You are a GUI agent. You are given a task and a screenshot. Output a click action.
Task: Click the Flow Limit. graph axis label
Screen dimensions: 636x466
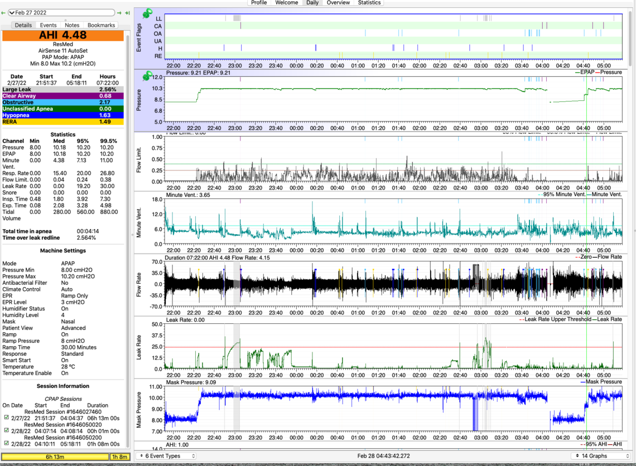(139, 160)
